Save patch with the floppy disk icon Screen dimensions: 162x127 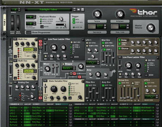pos(82,9)
